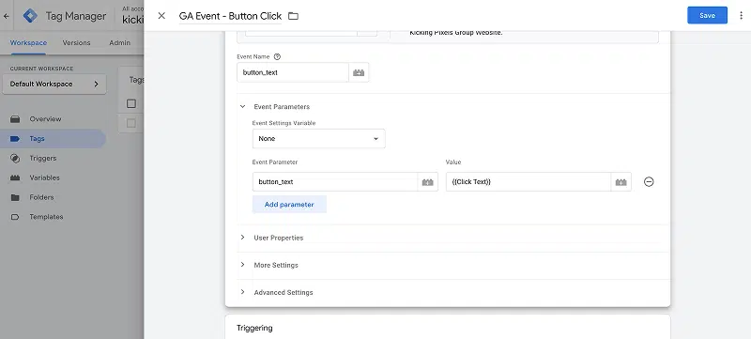The width and height of the screenshot is (751, 339).
Task: Select Tags in the sidebar
Action: (x=53, y=138)
